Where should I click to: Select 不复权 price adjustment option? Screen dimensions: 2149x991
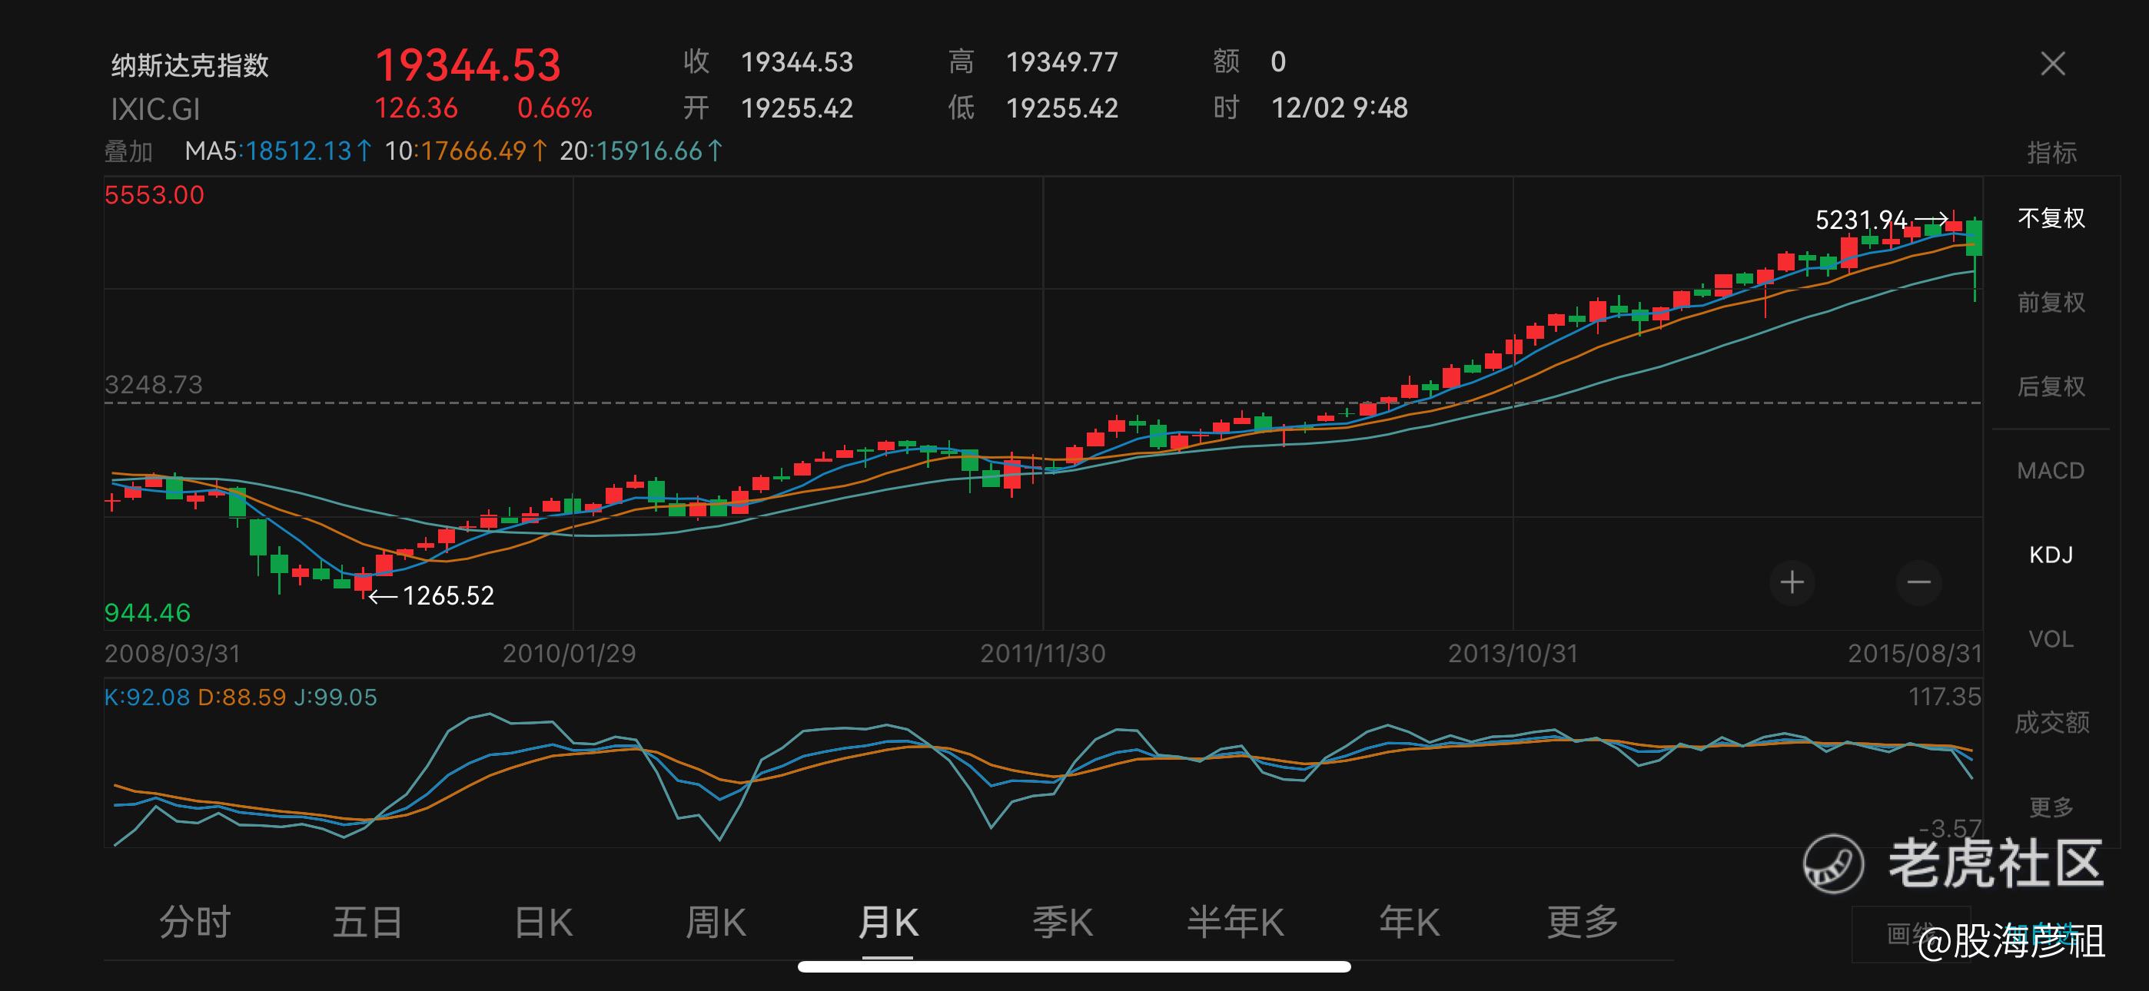tap(2051, 218)
